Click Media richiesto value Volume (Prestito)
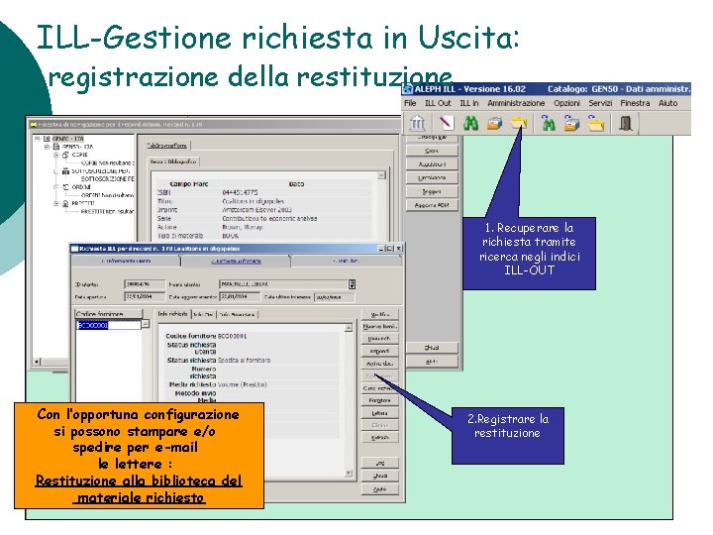The height and width of the screenshot is (535, 713). [x=242, y=384]
